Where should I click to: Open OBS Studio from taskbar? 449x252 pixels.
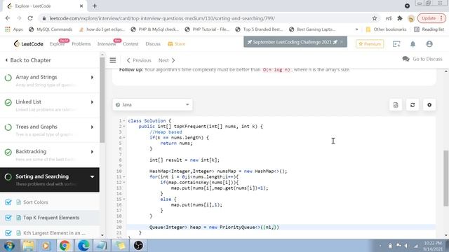point(138,246)
